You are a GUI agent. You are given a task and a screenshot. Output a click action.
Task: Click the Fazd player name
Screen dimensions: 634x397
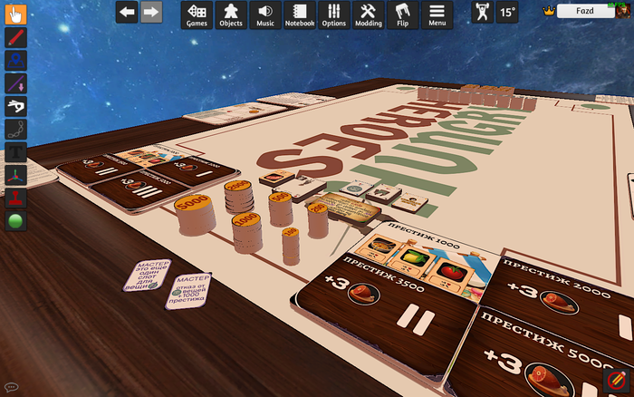coord(585,11)
